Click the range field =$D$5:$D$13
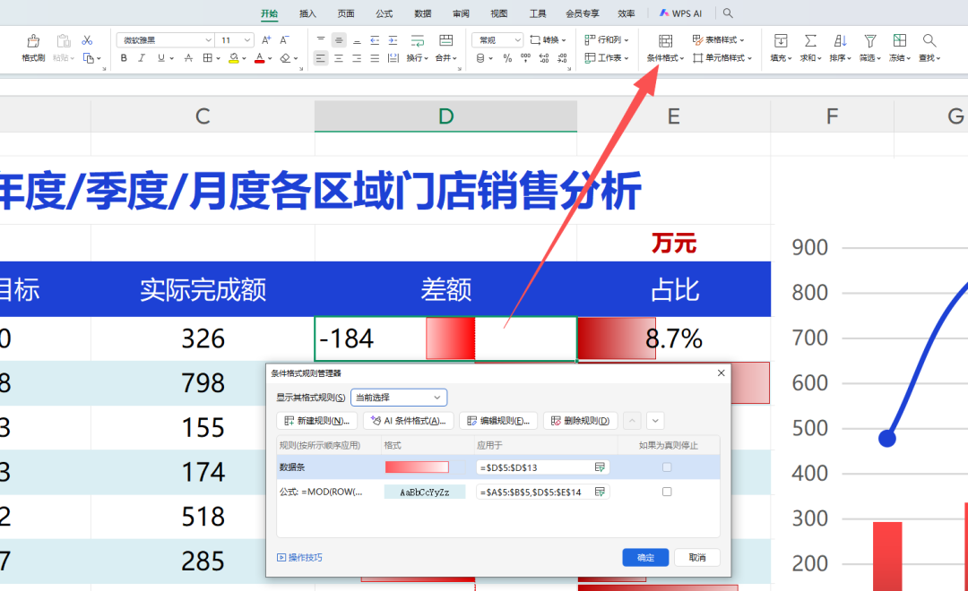Screen dimensions: 968x591 (x=535, y=467)
